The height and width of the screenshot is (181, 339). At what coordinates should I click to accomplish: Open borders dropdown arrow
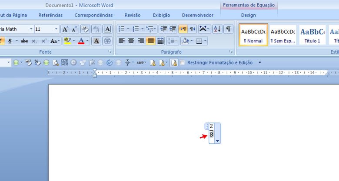coord(205,41)
